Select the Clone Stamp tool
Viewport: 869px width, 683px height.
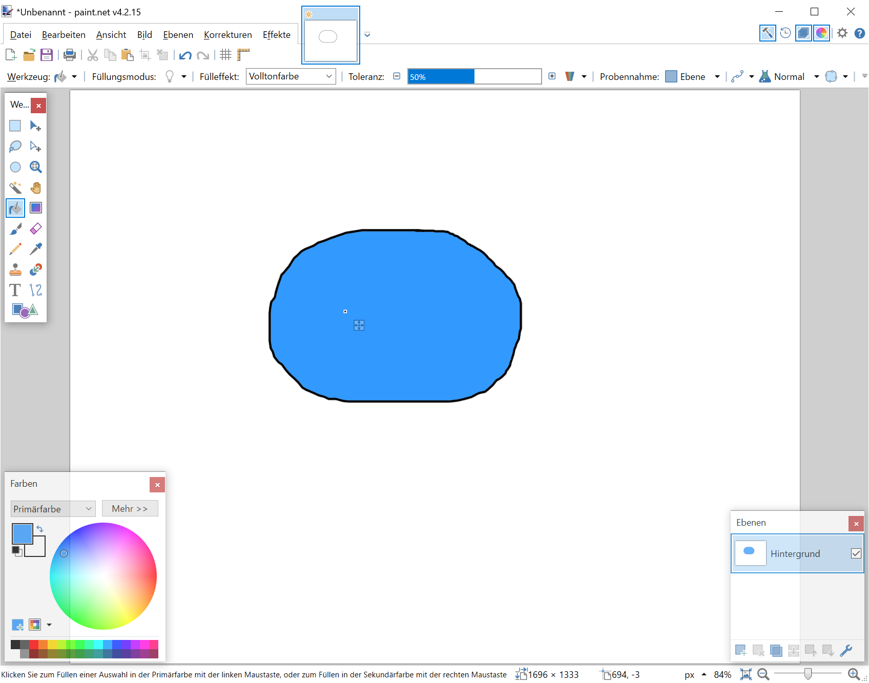(15, 270)
